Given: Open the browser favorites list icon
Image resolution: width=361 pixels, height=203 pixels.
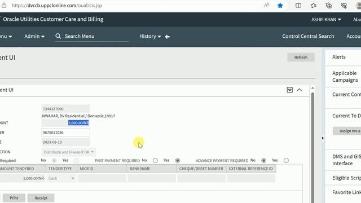Looking at the screenshot, I should click(314, 6).
